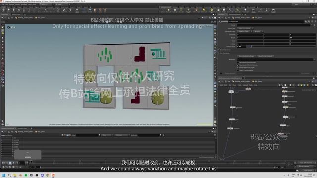
Task: Select the Torus shelf tool
Action: click(x=19, y=10)
